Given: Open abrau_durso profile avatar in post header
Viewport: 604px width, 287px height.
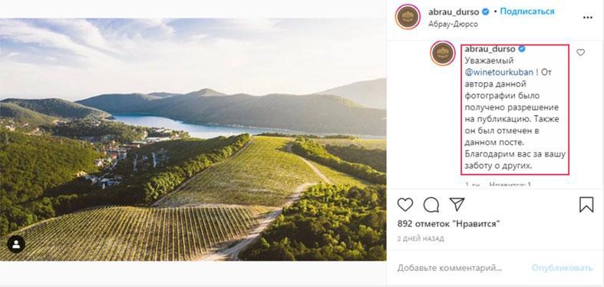Looking at the screenshot, I should point(408,17).
